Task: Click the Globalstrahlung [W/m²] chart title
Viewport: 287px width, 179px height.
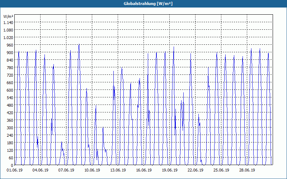Action: 148,4
